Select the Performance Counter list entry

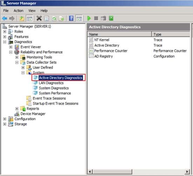coord(111,51)
